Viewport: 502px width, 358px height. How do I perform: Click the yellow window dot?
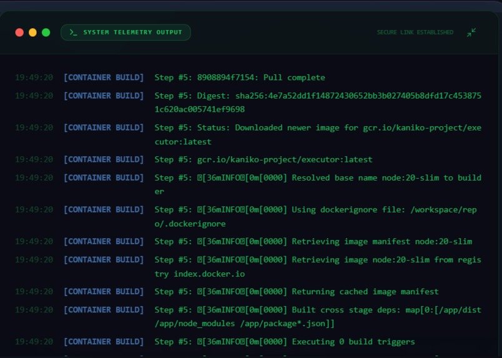click(x=32, y=32)
